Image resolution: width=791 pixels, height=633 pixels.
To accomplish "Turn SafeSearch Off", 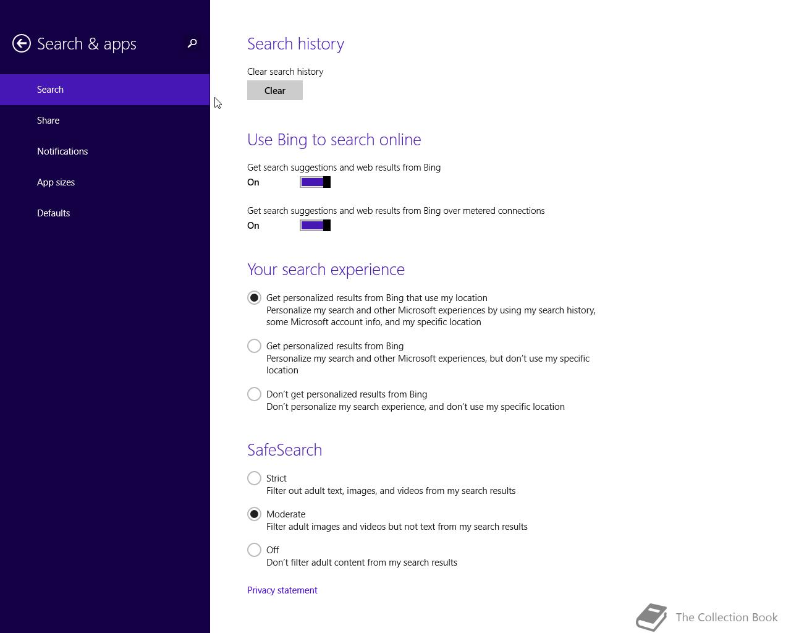I will 254,550.
